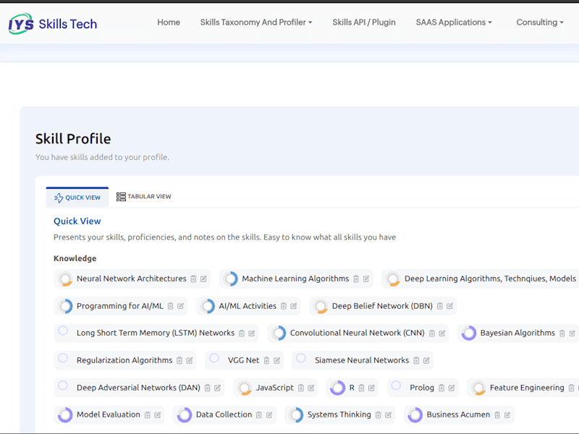Edit the JavaScript skill
This screenshot has height=434, width=579.
(311, 388)
